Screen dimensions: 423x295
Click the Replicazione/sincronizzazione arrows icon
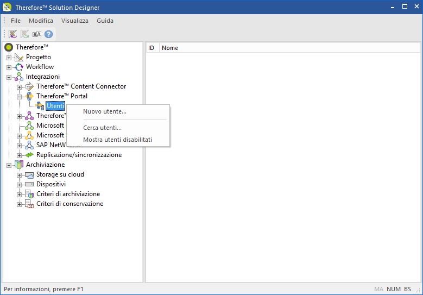click(x=29, y=155)
